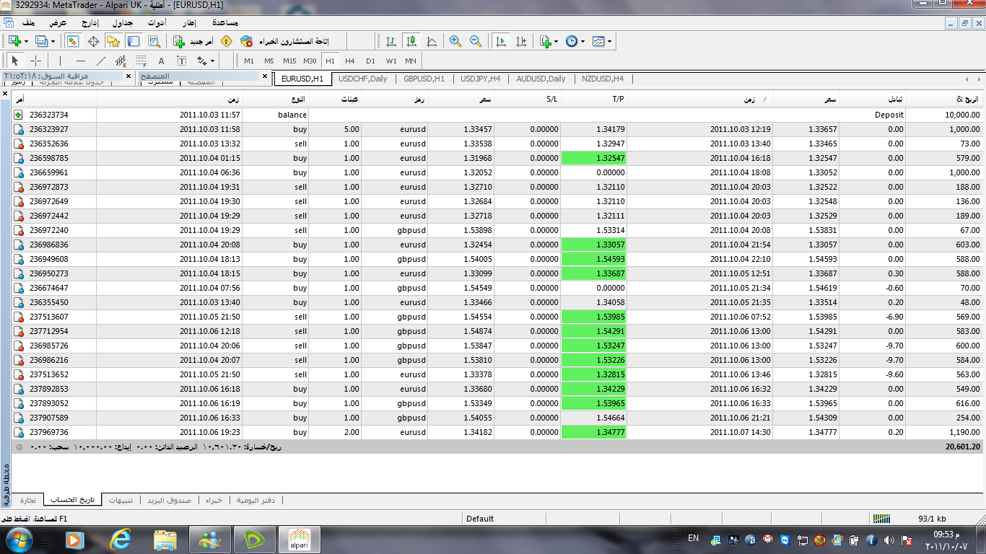
Task: Select the Trendline drawing tool
Action: point(100,61)
